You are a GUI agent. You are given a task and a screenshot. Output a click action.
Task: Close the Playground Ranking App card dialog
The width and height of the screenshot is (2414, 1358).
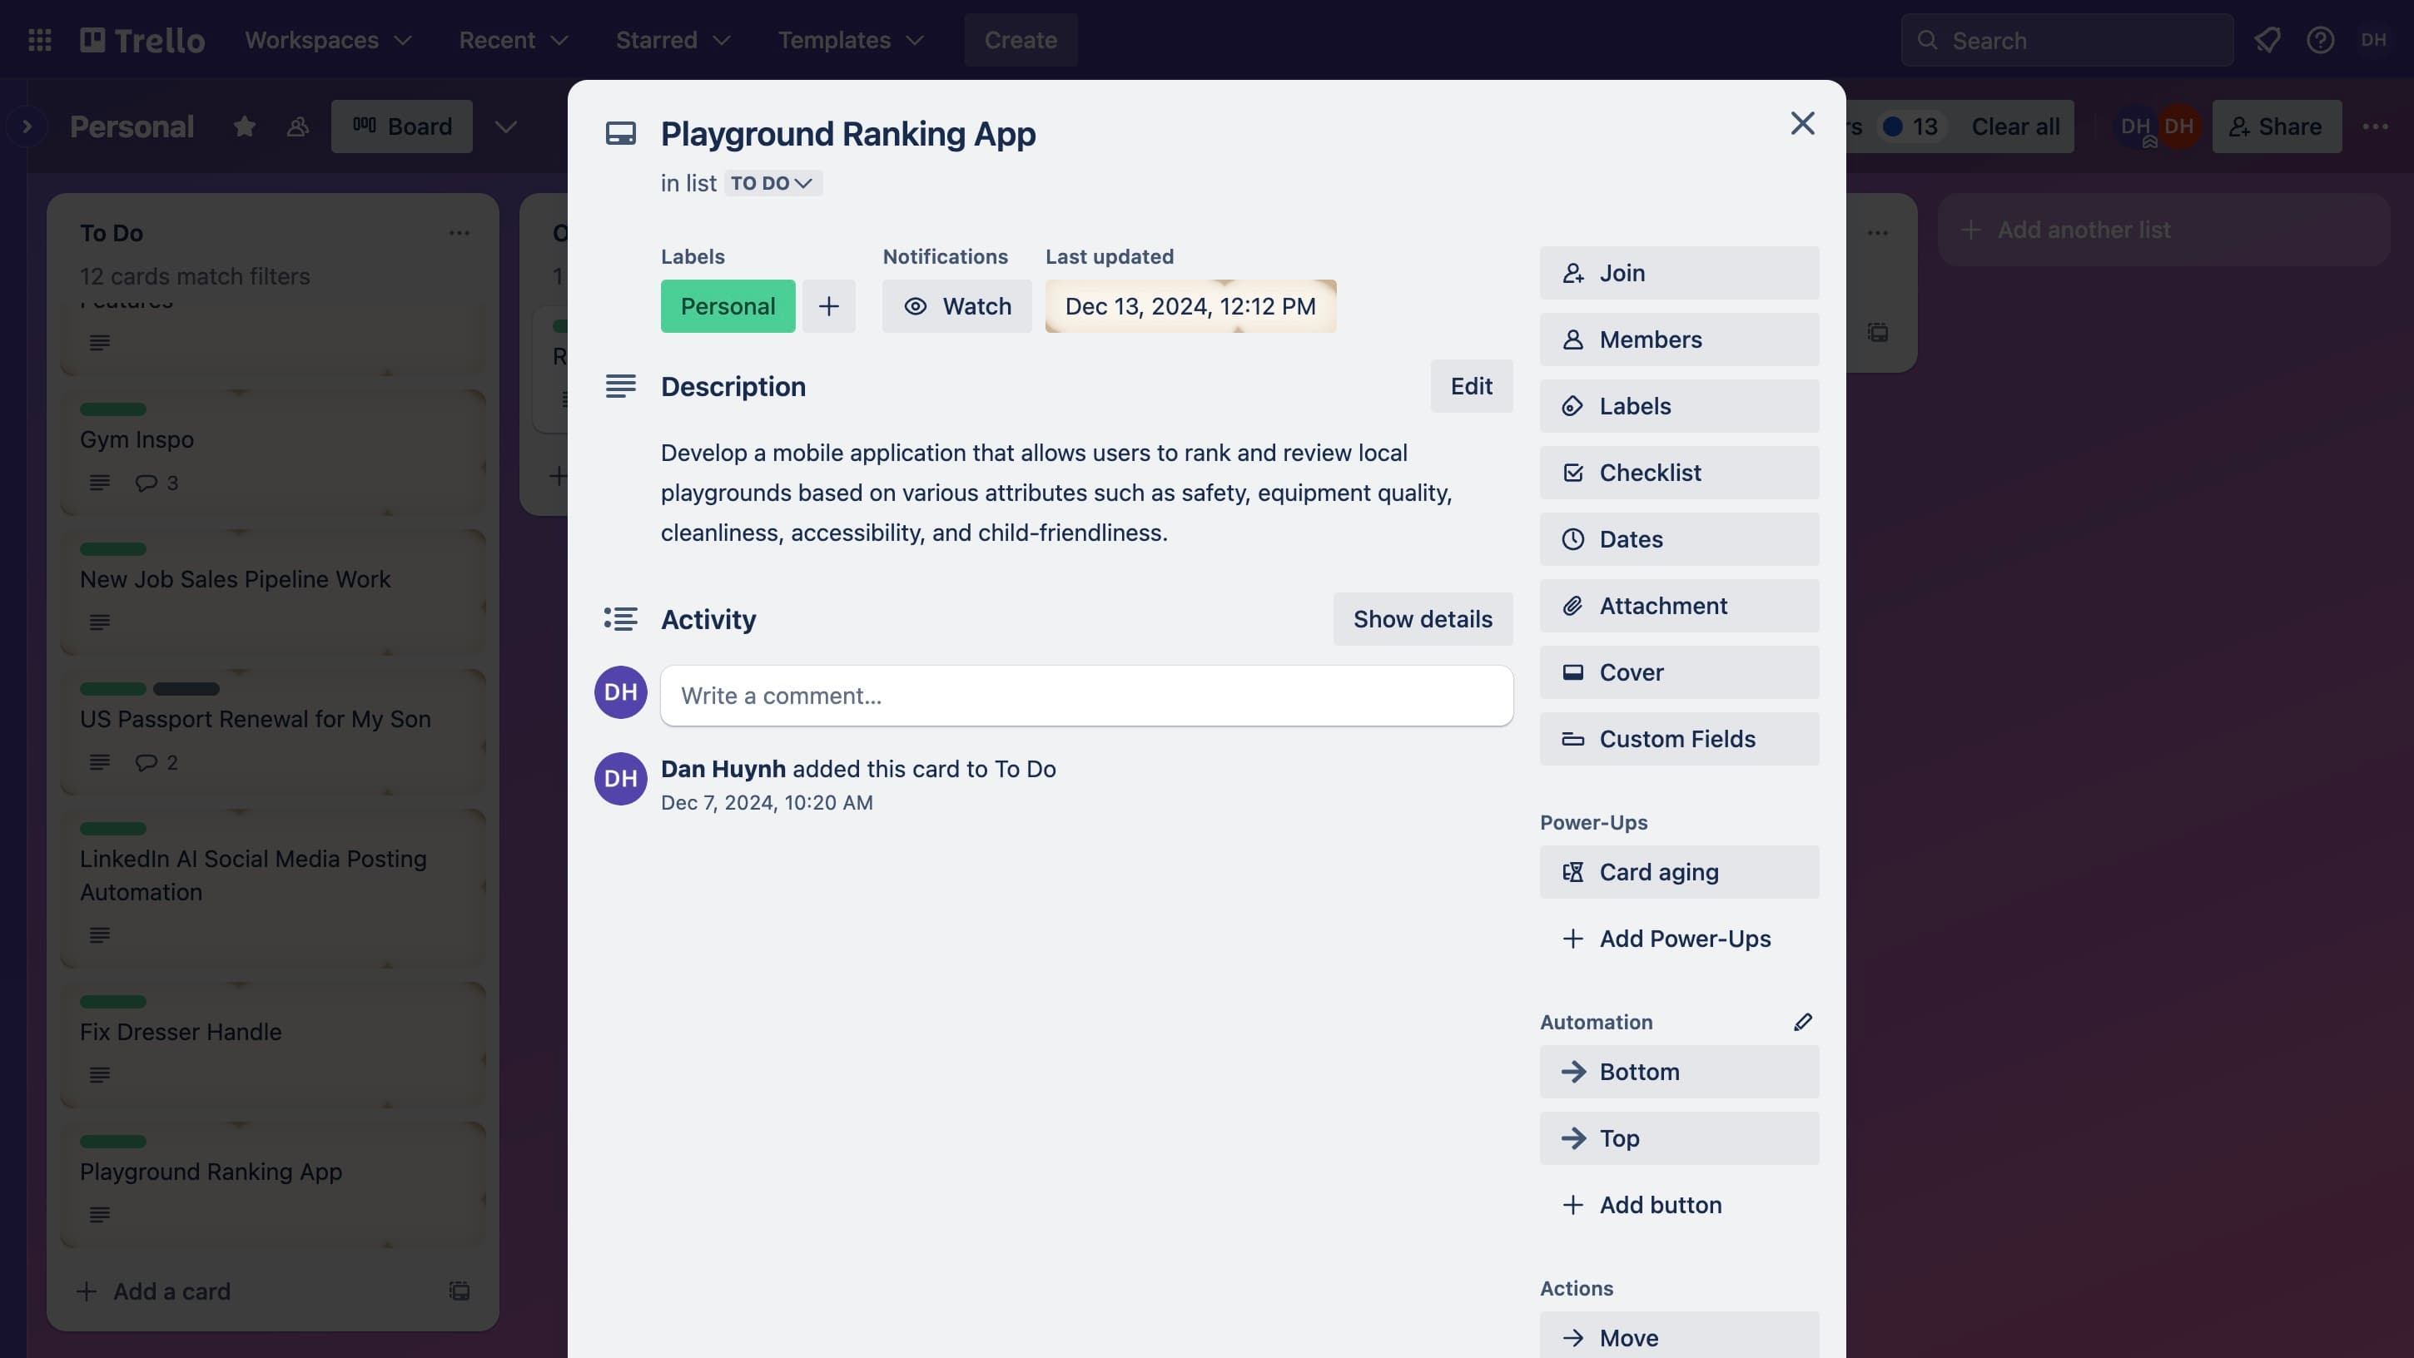[x=1802, y=124]
